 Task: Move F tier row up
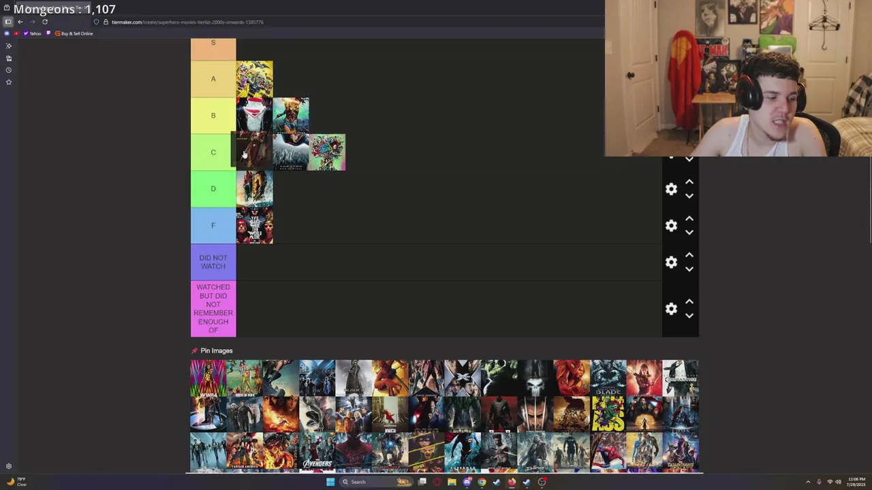689,218
